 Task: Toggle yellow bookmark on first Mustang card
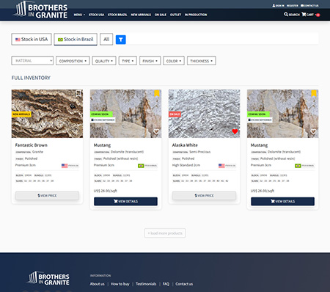pyautogui.click(x=157, y=93)
